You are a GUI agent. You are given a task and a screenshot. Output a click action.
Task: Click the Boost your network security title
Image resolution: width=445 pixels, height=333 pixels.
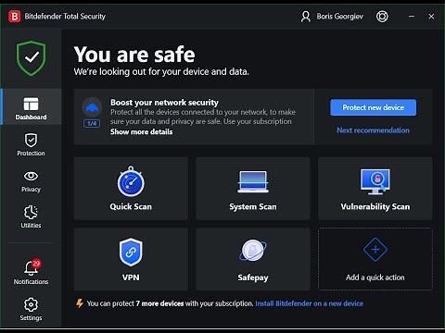tap(164, 103)
